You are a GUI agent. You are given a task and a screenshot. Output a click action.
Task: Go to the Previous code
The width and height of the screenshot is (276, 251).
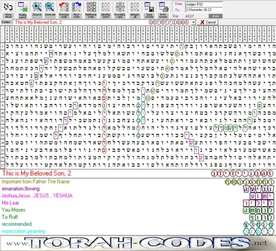click(64, 10)
